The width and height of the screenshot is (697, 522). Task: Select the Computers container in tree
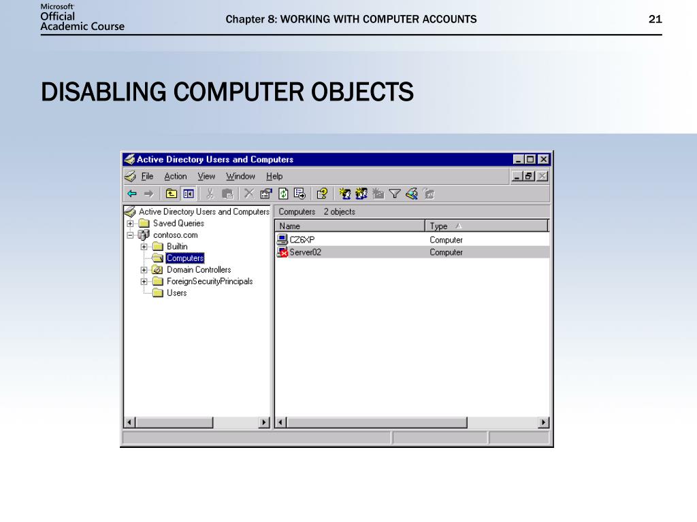(185, 258)
